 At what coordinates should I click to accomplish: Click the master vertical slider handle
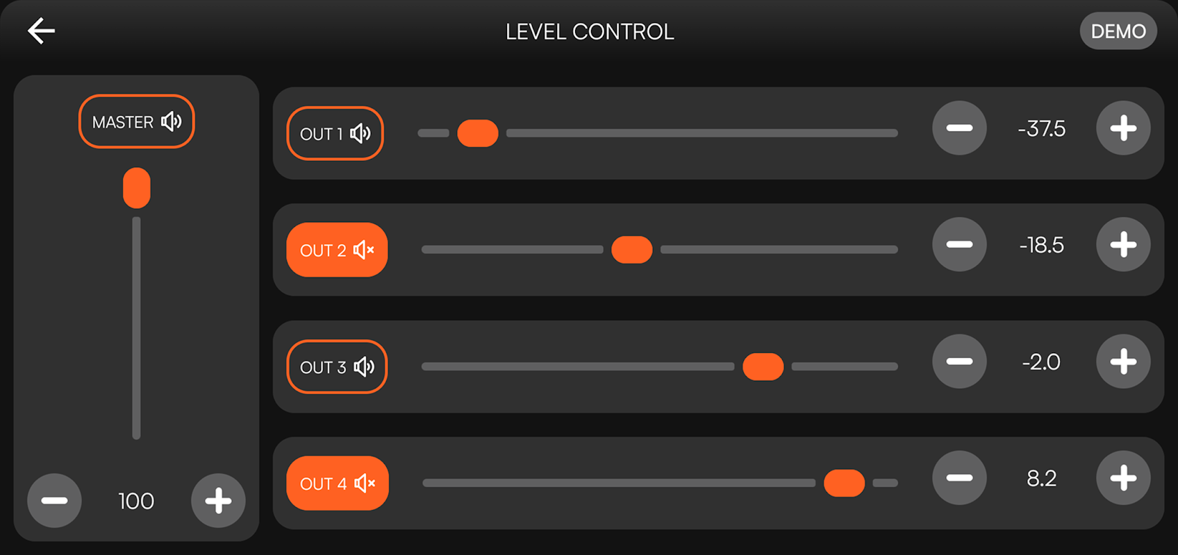click(x=137, y=188)
